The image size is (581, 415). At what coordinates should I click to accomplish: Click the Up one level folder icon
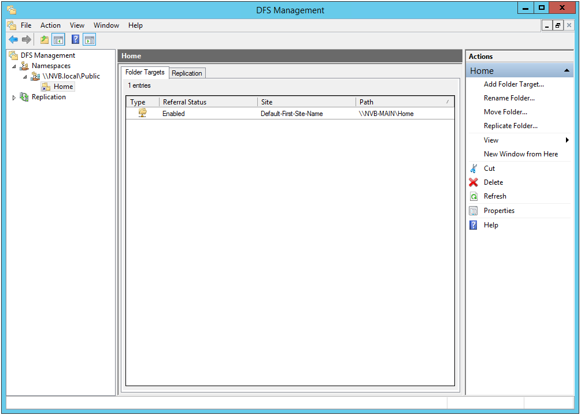point(45,39)
